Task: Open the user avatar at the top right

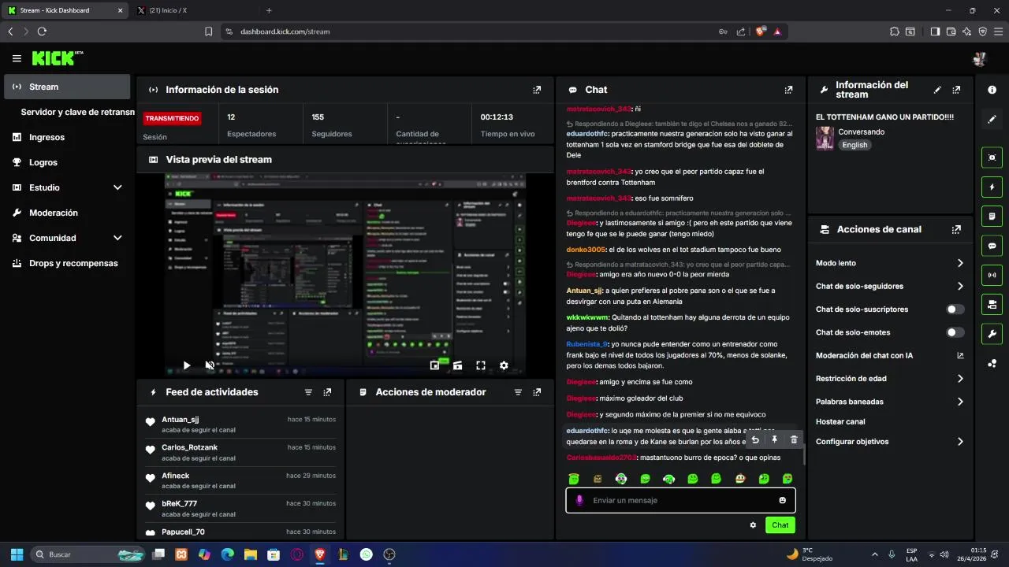Action: point(980,58)
